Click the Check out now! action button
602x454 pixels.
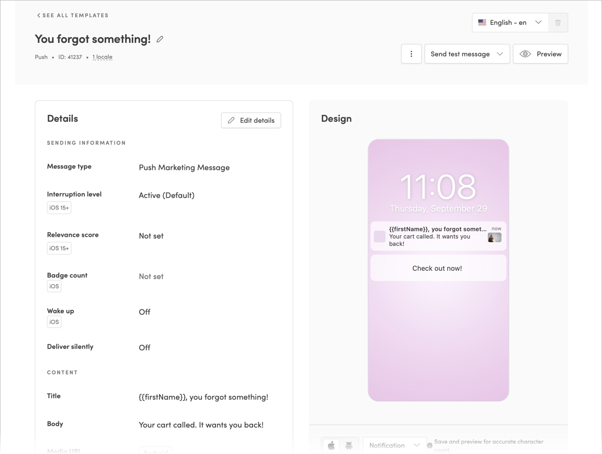pyautogui.click(x=438, y=268)
